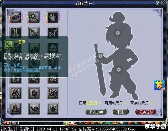This screenshot has width=168, height=131.
Task: Open help with the question mark button
Action: coord(157,3)
